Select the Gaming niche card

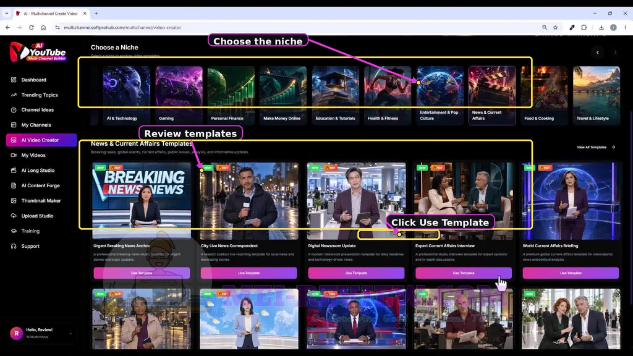click(x=179, y=95)
